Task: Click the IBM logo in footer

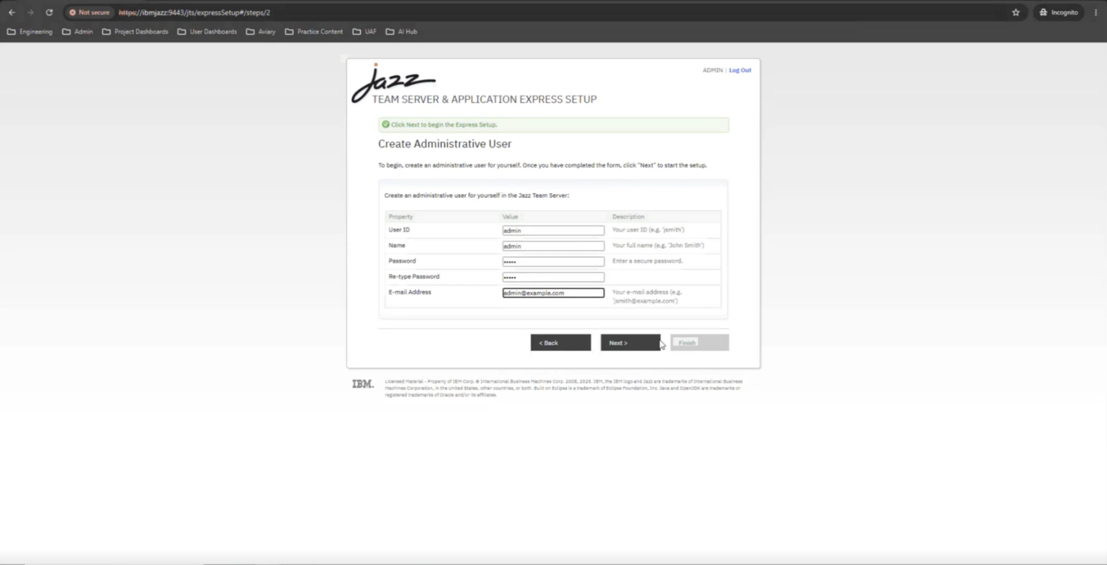Action: (x=363, y=383)
